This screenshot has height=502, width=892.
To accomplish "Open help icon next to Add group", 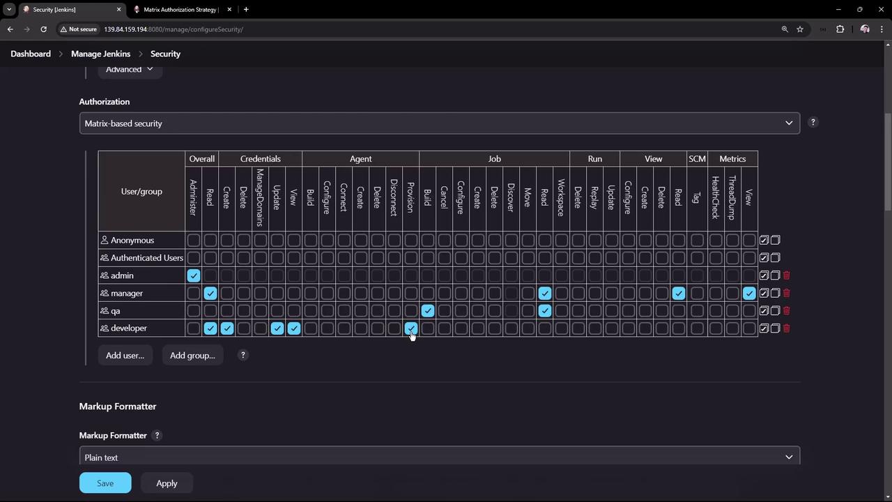I will pos(243,355).
